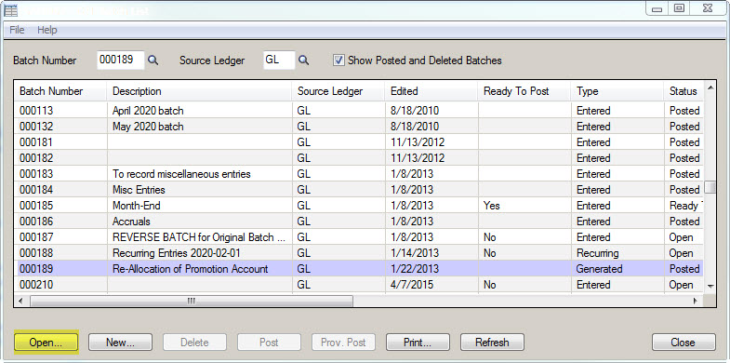The width and height of the screenshot is (730, 363).
Task: Sort by Batch Number column header
Action: point(60,91)
